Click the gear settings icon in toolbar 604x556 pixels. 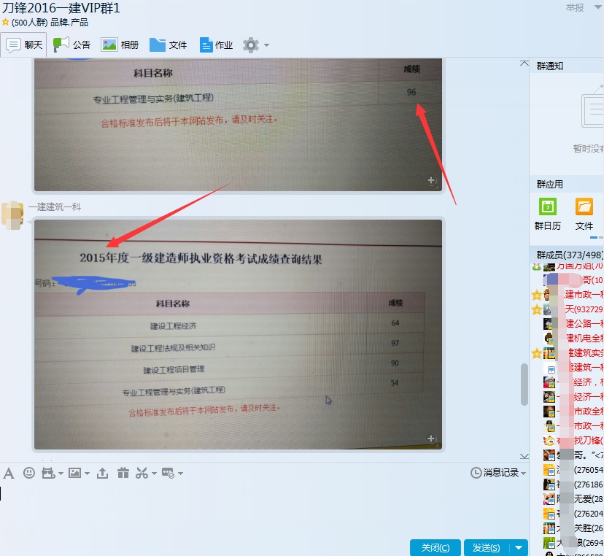(251, 45)
